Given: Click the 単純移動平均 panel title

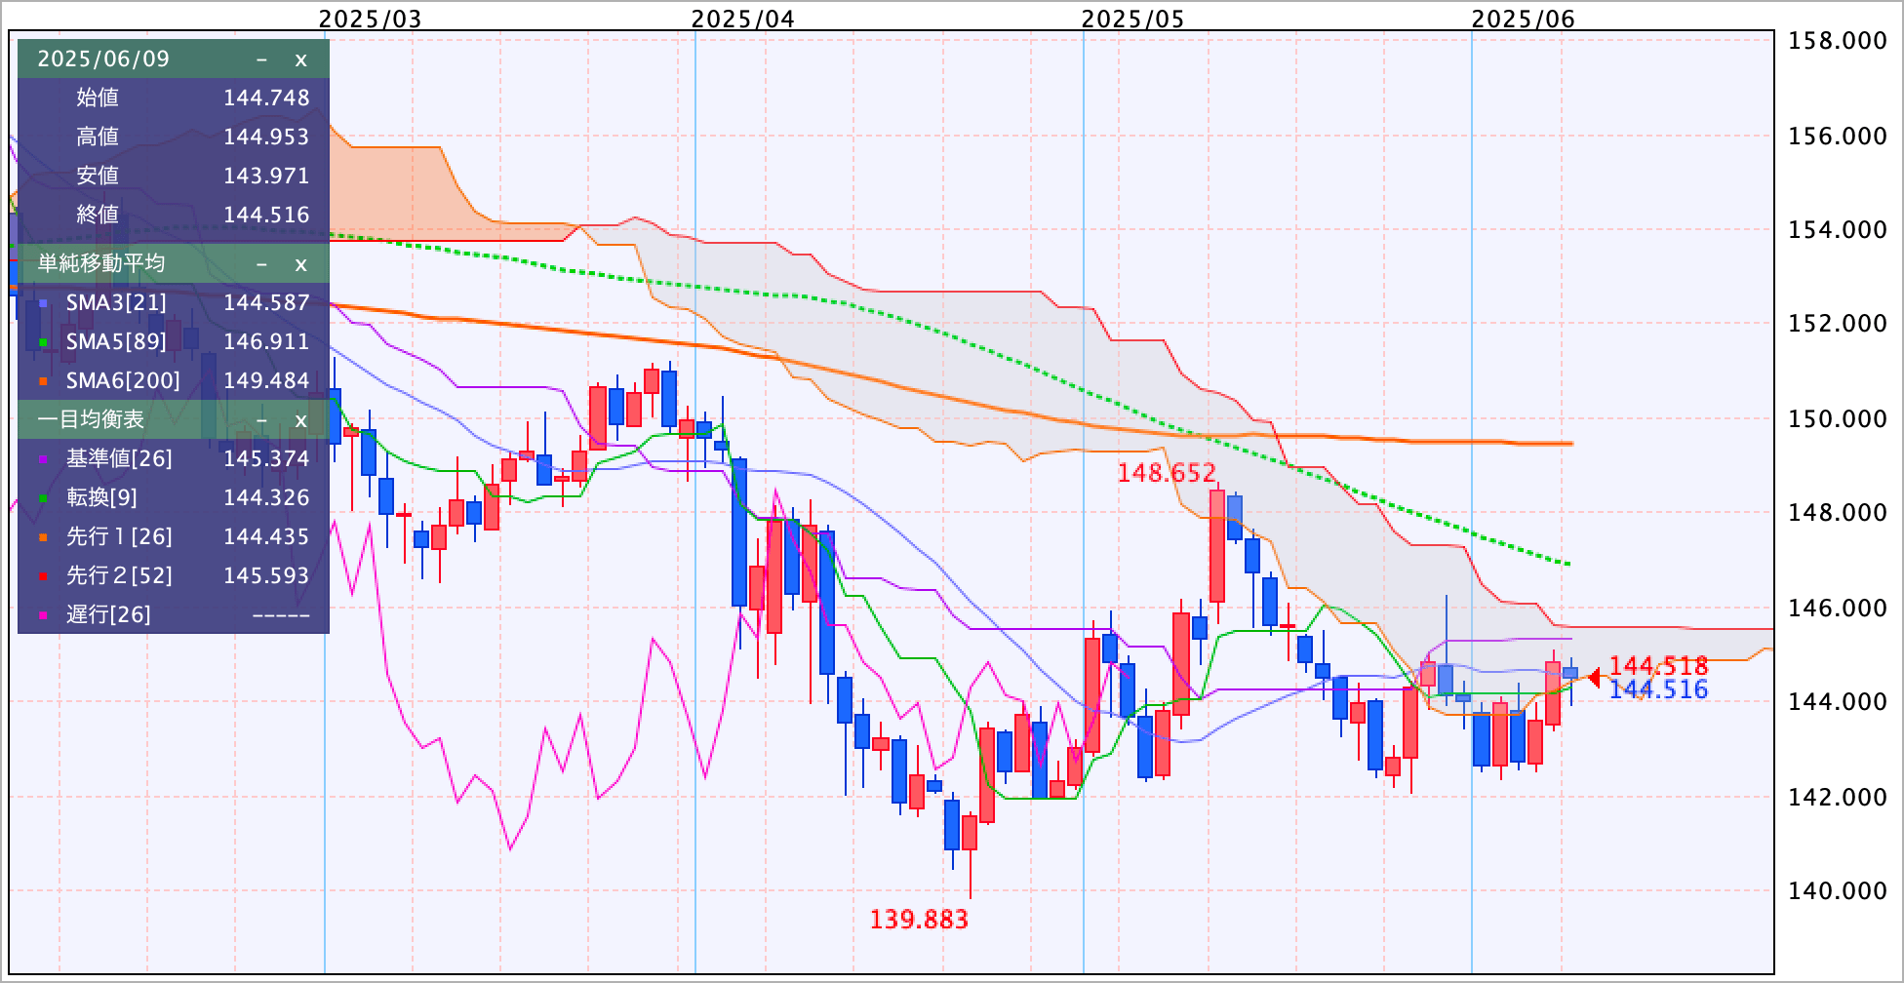Looking at the screenshot, I should (x=101, y=264).
